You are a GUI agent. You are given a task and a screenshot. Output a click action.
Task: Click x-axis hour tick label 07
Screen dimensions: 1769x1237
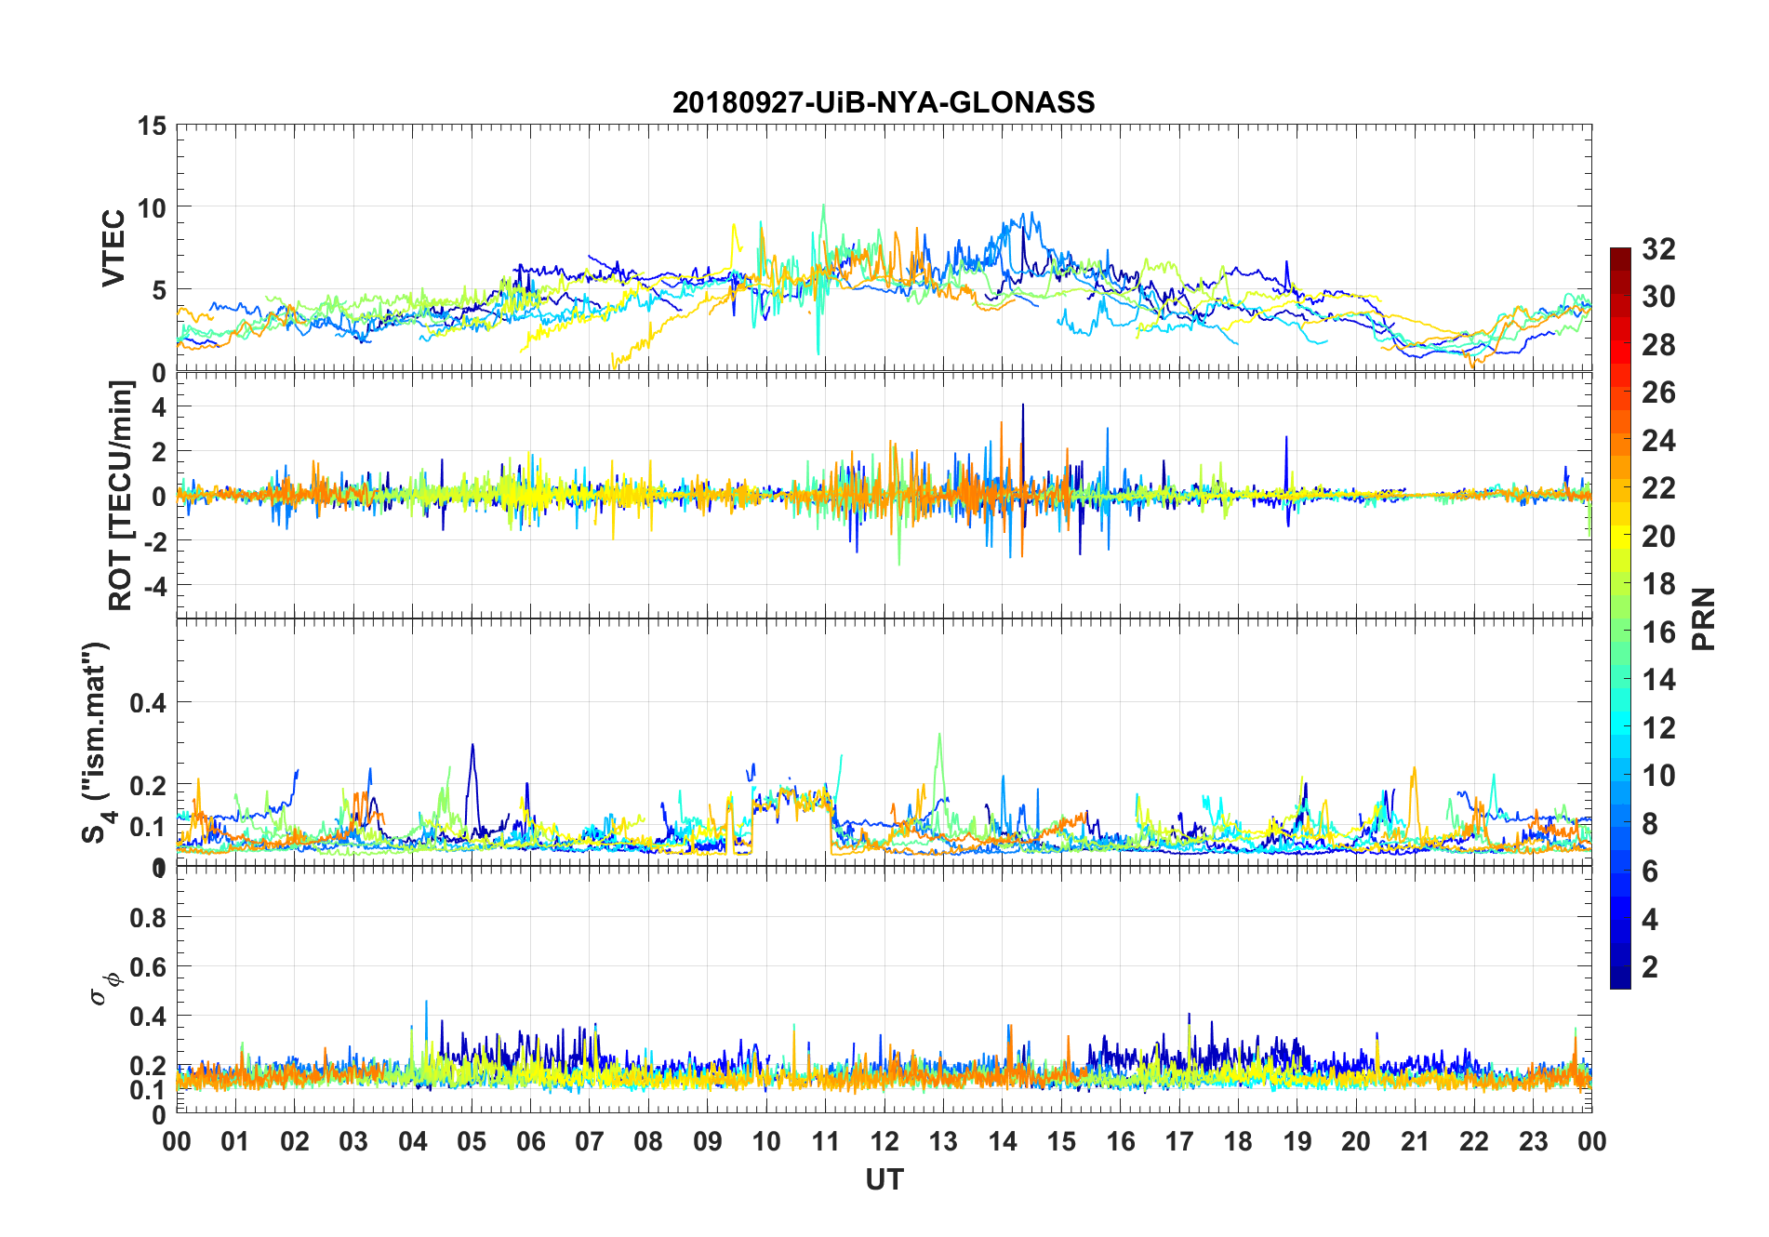point(590,1141)
